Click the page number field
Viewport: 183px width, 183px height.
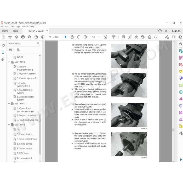point(50,37)
